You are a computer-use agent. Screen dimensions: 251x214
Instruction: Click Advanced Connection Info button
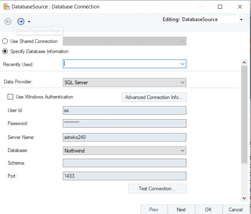[154, 97]
